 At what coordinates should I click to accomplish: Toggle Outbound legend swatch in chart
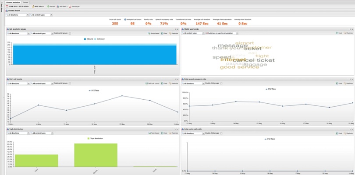point(95,39)
